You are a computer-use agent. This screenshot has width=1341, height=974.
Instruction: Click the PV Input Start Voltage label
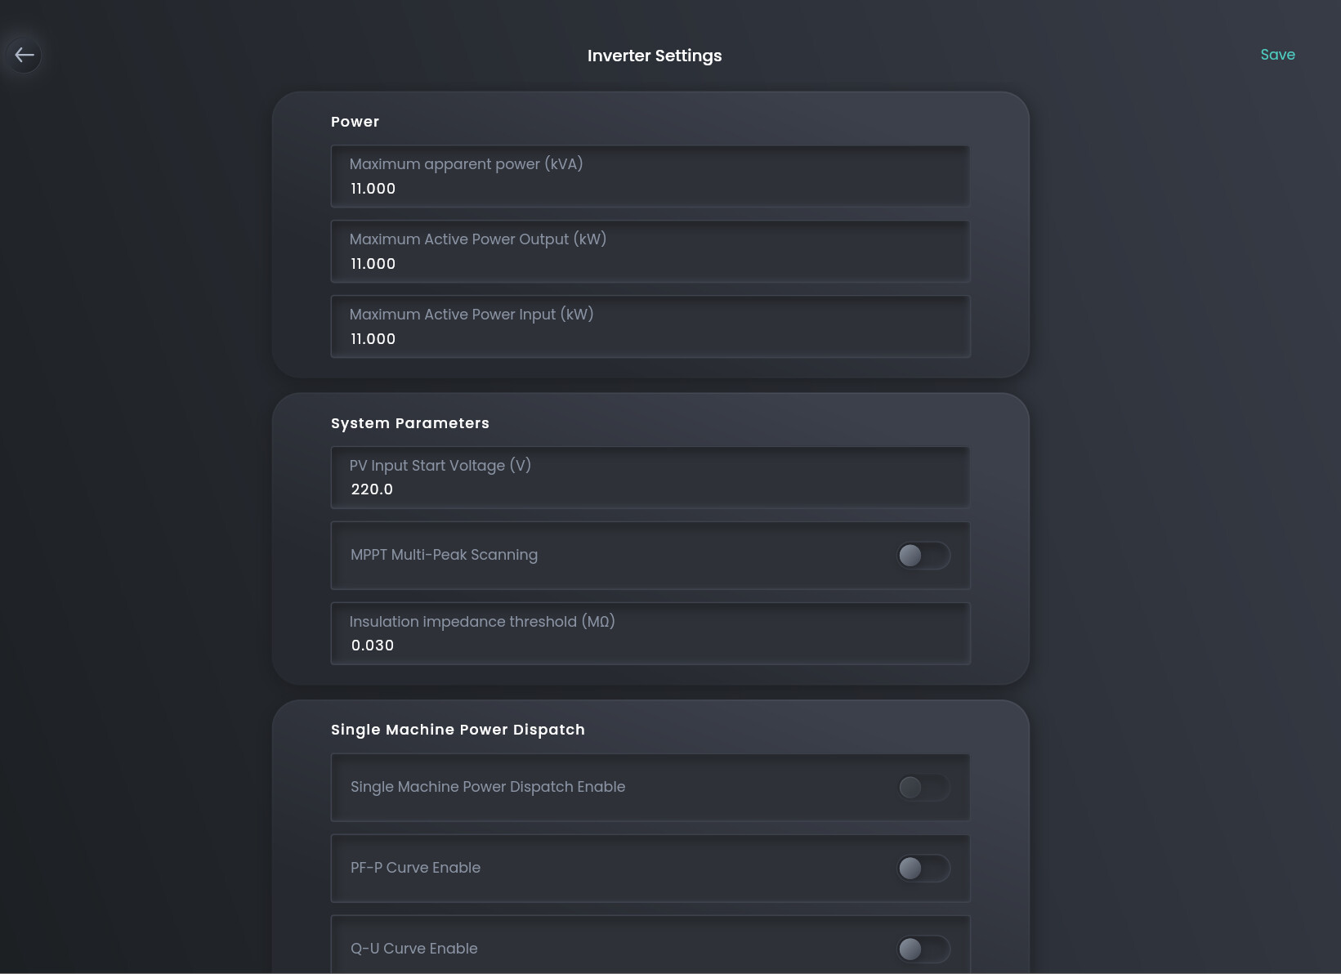440,466
